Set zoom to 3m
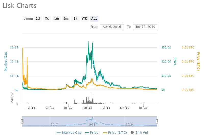204x137 pixels. tap(66, 19)
